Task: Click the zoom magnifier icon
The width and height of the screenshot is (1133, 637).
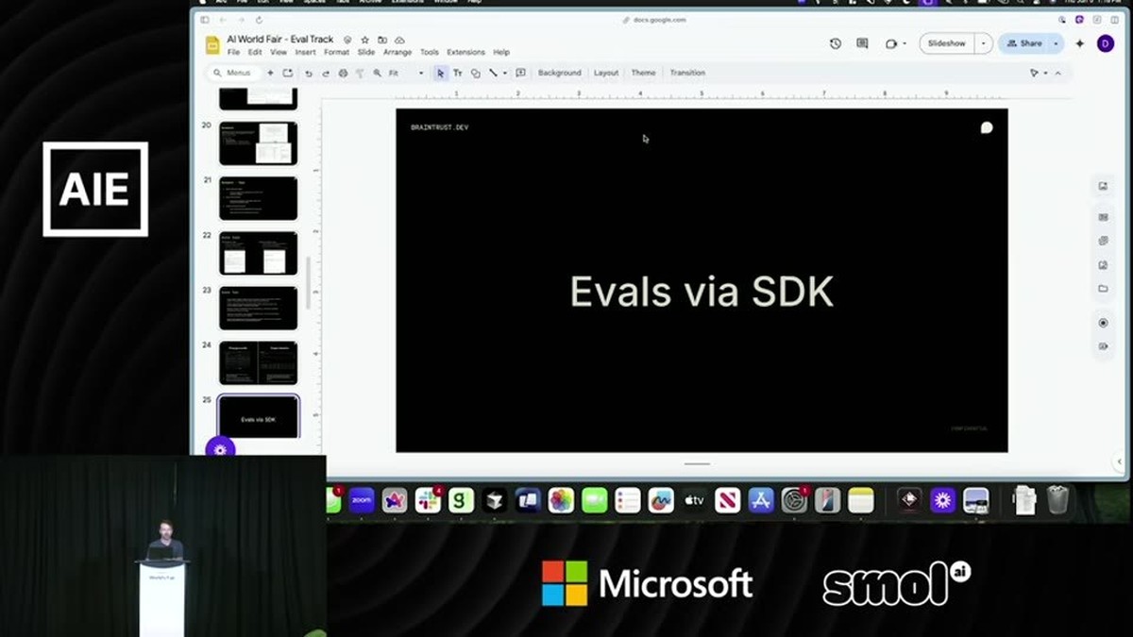Action: [x=378, y=73]
